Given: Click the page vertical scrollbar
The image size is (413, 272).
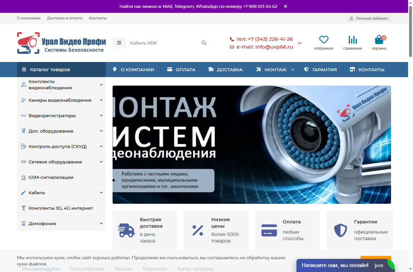Looking at the screenshot, I should pos(410,32).
